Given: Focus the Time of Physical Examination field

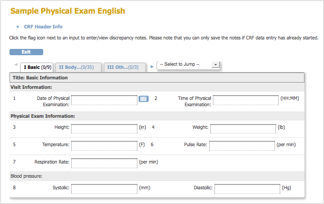Looking at the screenshot, I should tap(246, 100).
